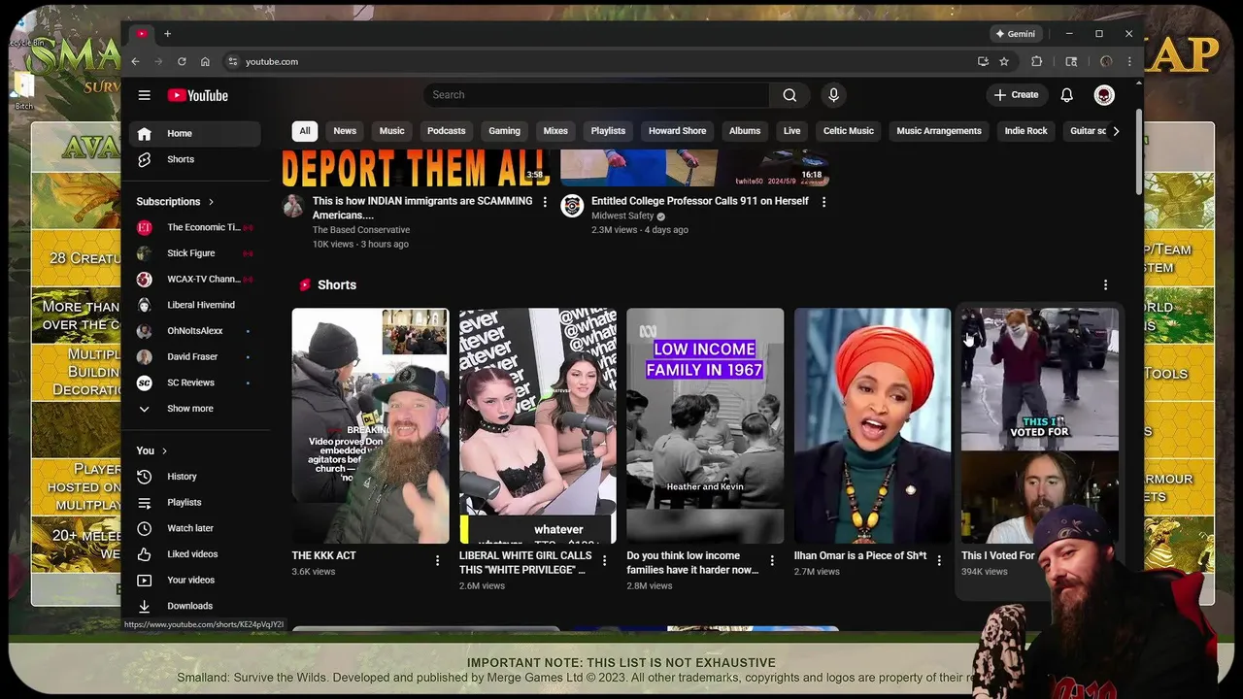This screenshot has height=699, width=1243.
Task: Select the Mixes filter chip
Action: (x=555, y=131)
